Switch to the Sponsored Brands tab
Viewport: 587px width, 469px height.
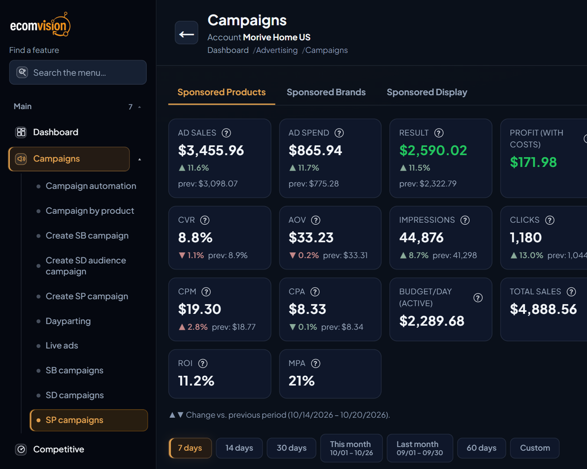coord(326,92)
